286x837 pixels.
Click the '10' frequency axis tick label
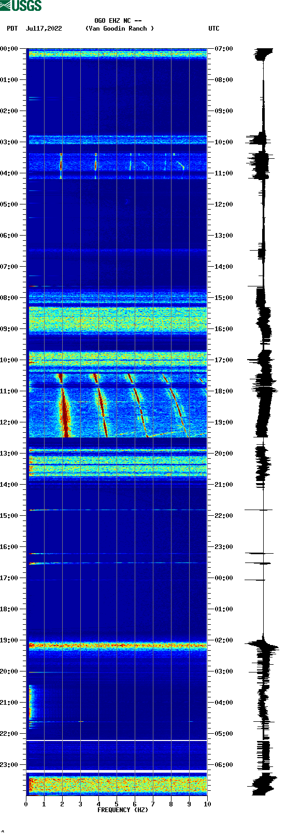207,804
